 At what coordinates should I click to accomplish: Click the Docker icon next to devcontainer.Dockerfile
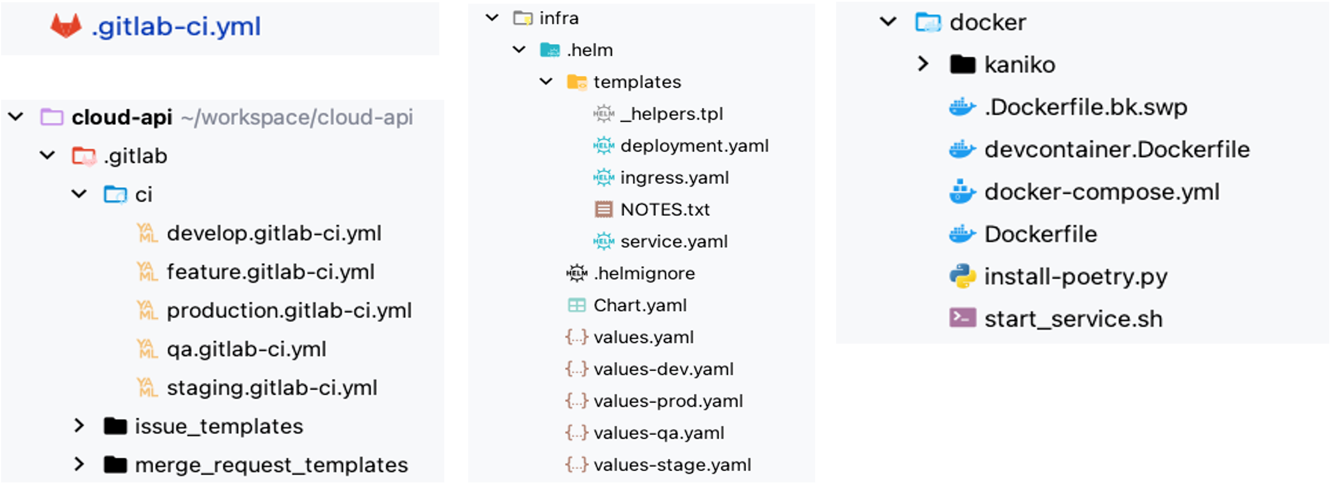click(962, 149)
